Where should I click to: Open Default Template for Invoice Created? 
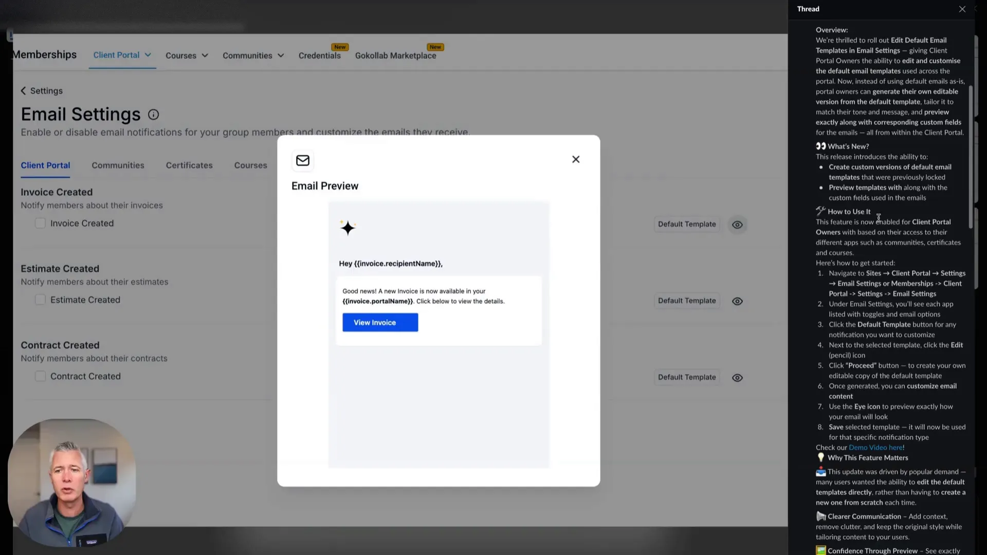[687, 224]
